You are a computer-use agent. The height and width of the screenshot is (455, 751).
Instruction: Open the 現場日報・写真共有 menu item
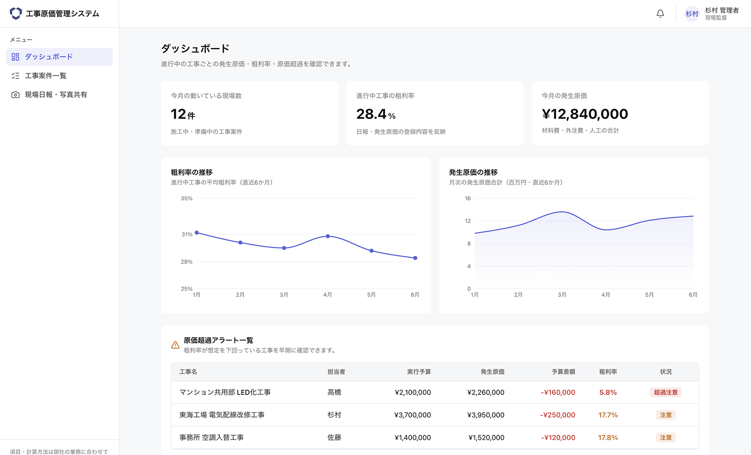59,94
